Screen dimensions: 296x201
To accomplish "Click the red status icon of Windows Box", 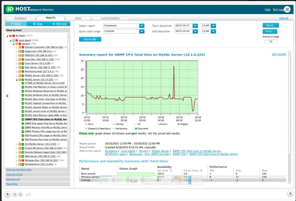I will [x=23, y=160].
